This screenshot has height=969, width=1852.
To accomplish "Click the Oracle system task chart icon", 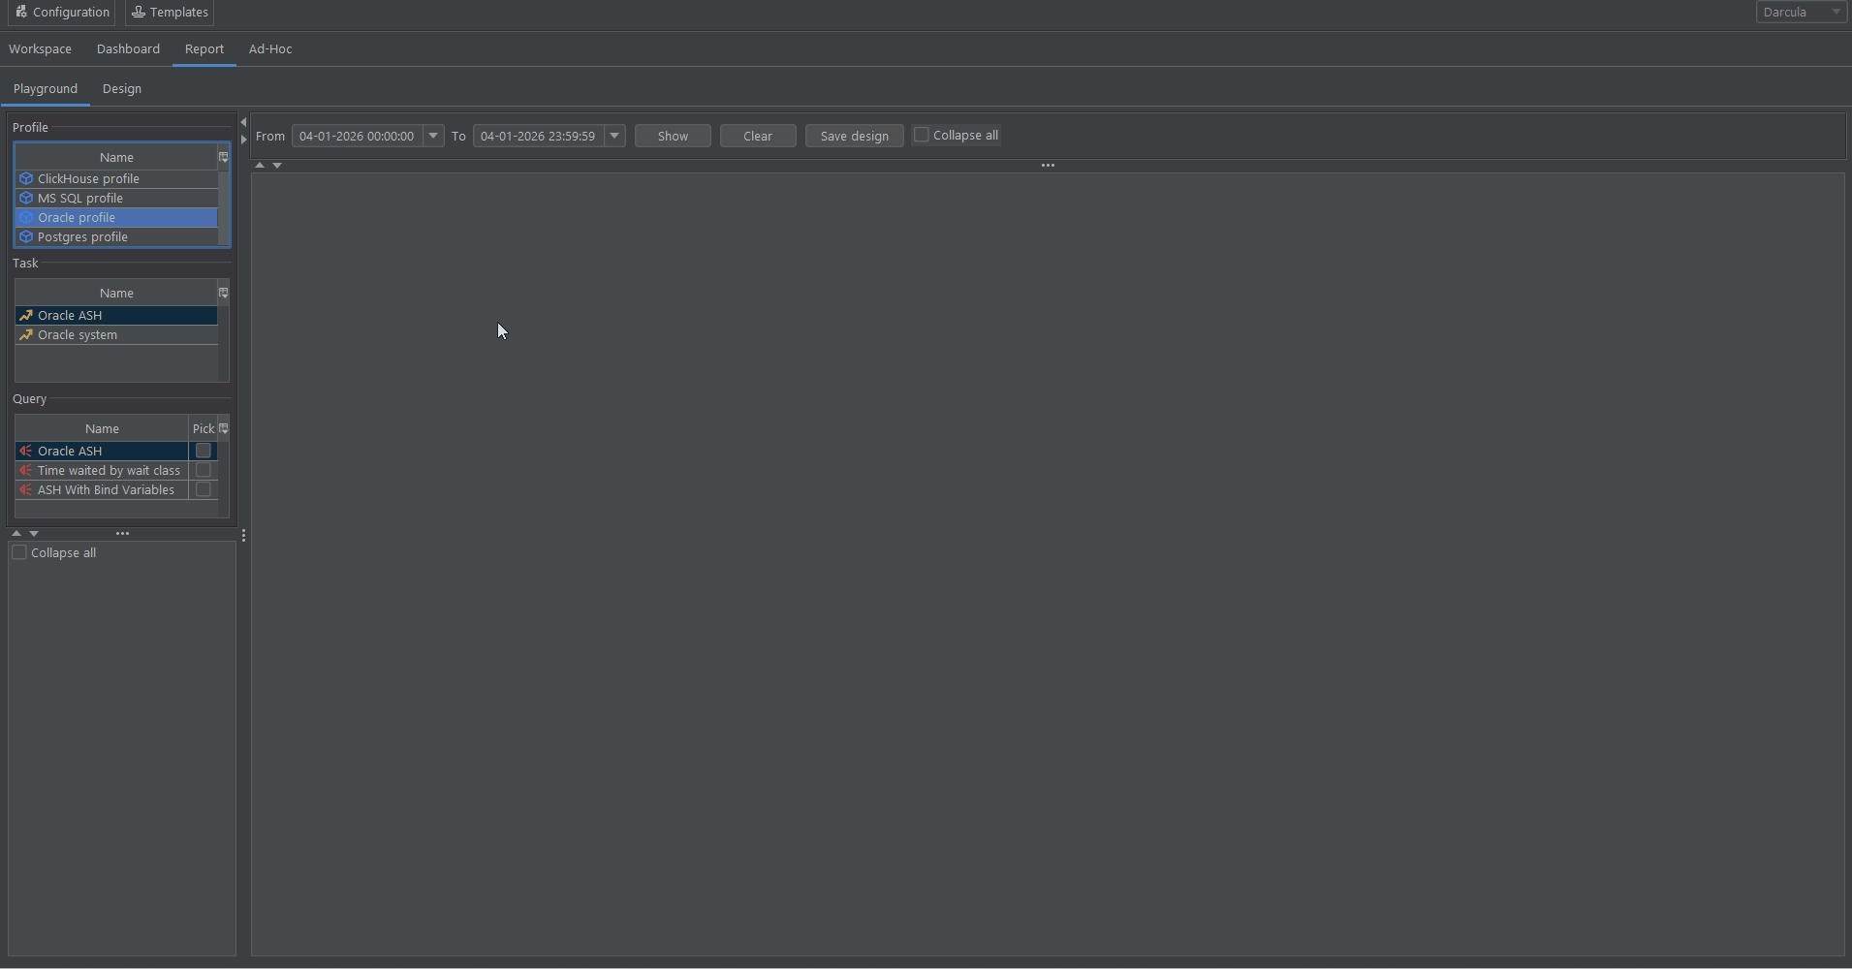I will point(26,335).
